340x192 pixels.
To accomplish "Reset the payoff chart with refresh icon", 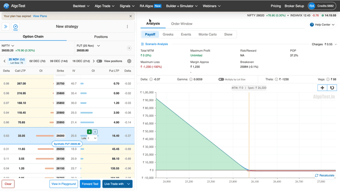I will 331,88.
